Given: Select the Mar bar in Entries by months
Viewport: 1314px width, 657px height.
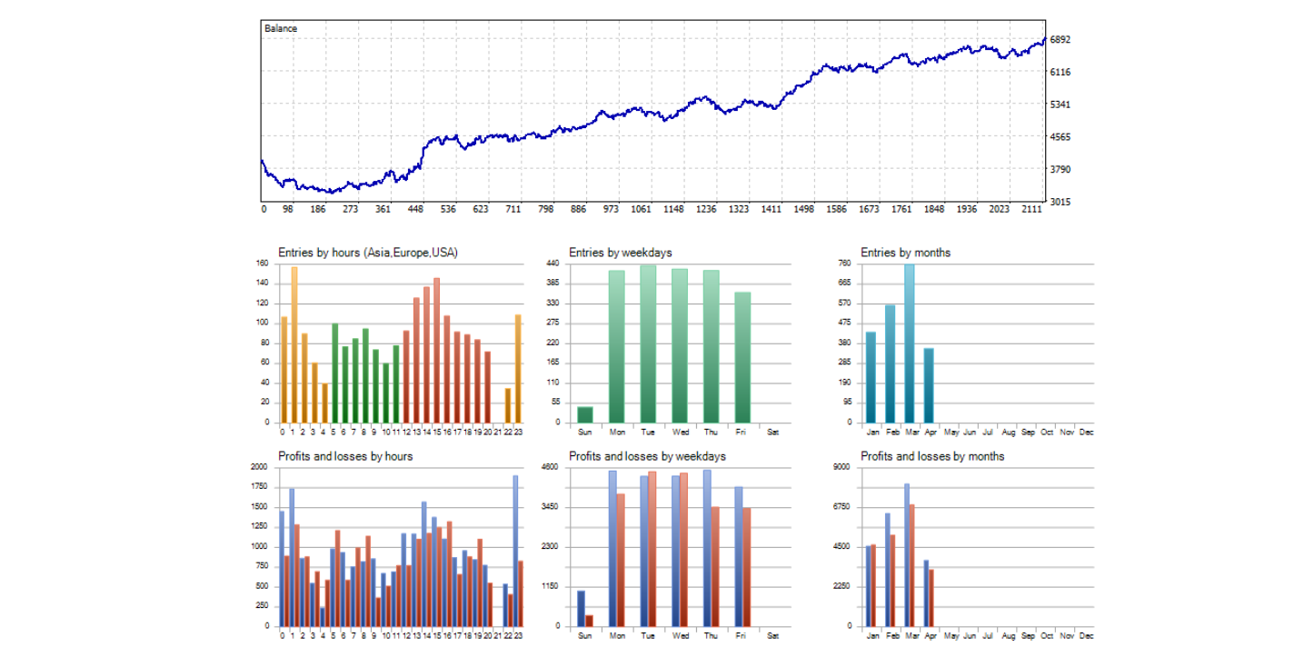Looking at the screenshot, I should [x=910, y=343].
